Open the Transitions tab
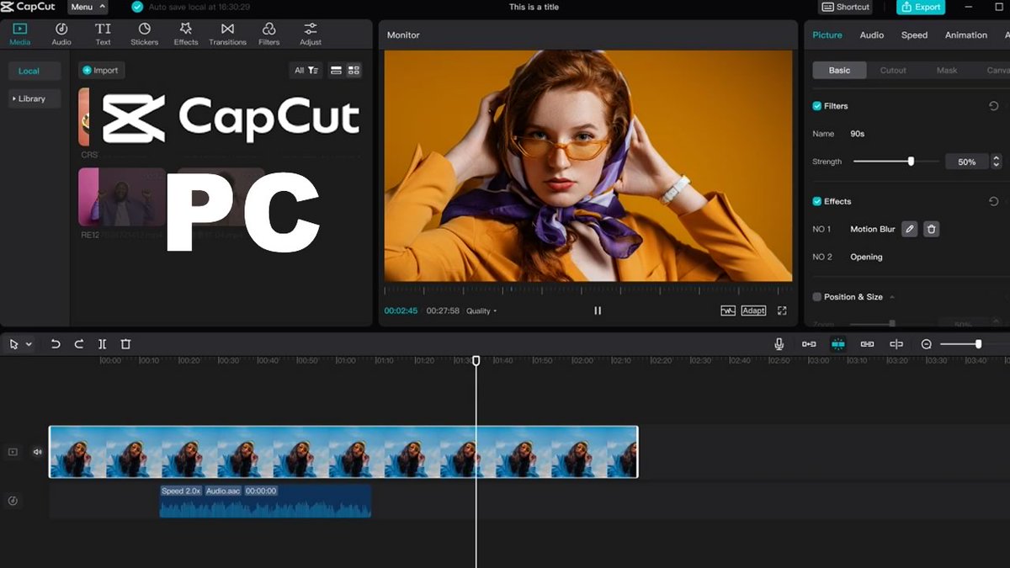1010x568 pixels. tap(227, 34)
